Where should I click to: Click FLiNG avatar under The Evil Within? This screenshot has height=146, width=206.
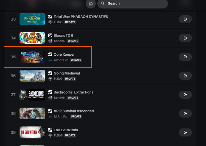pos(50,136)
